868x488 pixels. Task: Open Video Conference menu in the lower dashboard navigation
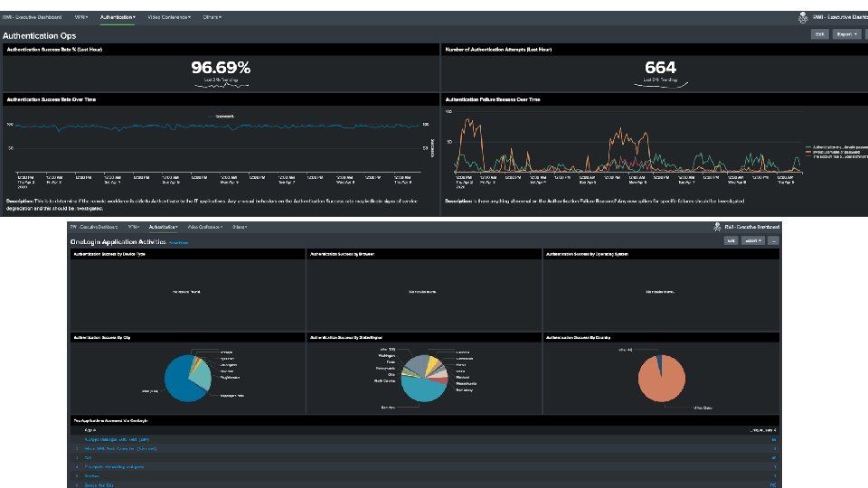coord(205,227)
